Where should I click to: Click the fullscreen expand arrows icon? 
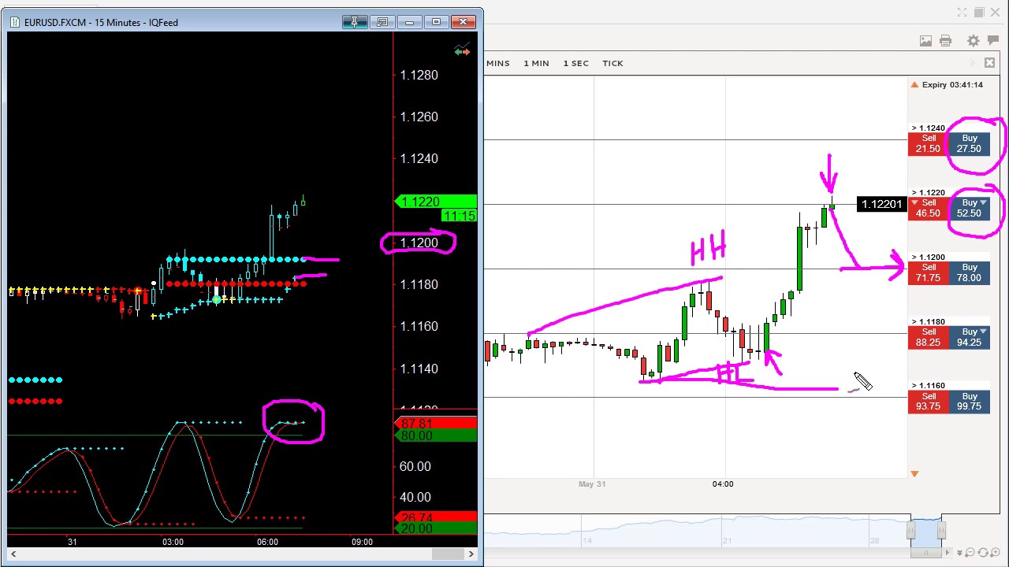coord(962,13)
